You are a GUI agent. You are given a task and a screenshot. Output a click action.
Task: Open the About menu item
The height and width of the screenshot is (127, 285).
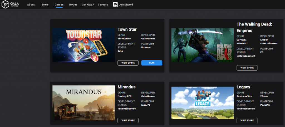(31, 4)
